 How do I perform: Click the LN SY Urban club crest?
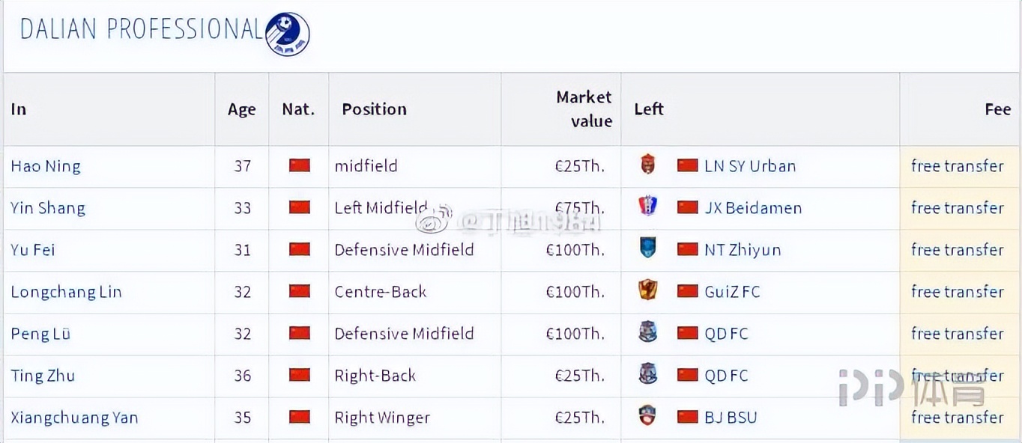point(648,165)
